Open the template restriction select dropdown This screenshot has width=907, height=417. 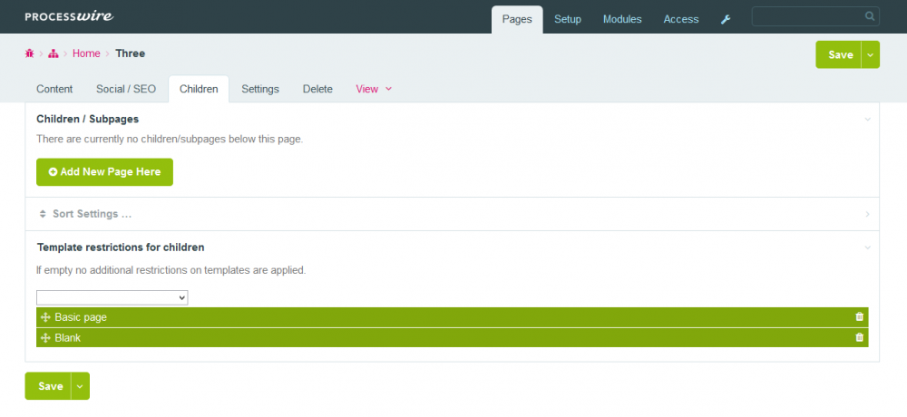click(x=112, y=297)
